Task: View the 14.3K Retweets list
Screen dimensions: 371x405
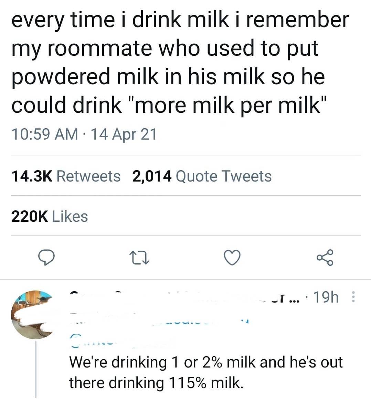Action: (x=66, y=176)
